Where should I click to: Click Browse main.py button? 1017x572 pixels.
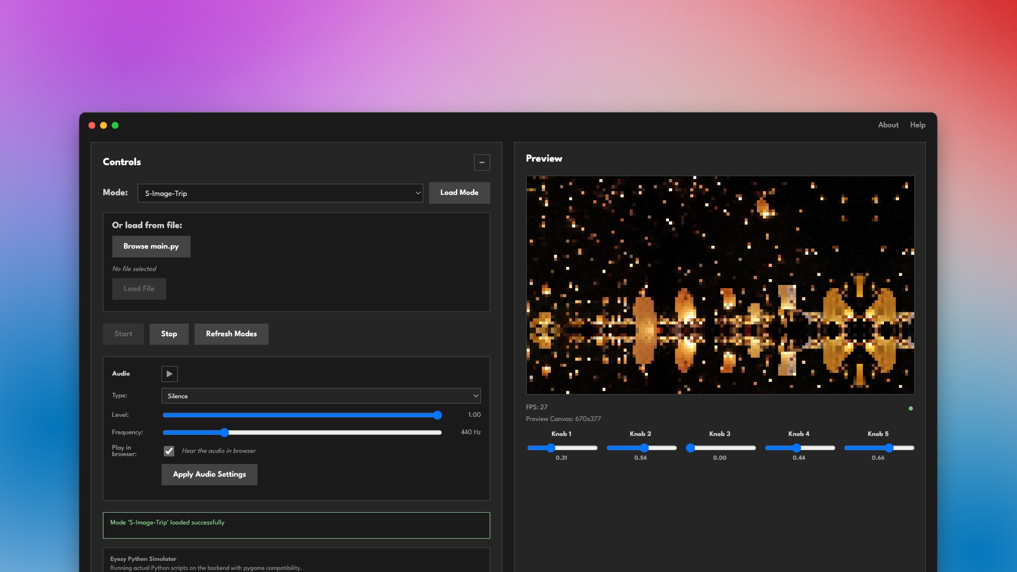click(x=151, y=246)
